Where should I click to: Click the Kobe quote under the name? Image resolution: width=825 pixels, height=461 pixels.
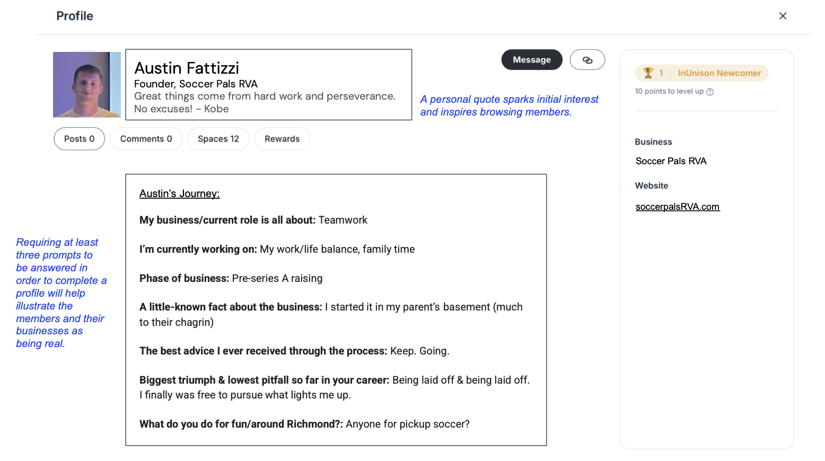pos(264,102)
